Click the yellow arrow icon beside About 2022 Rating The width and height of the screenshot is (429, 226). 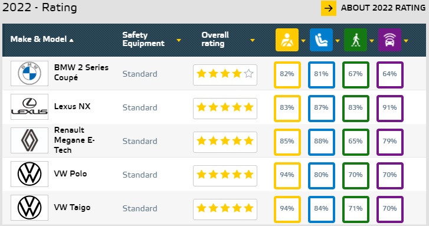click(x=328, y=8)
